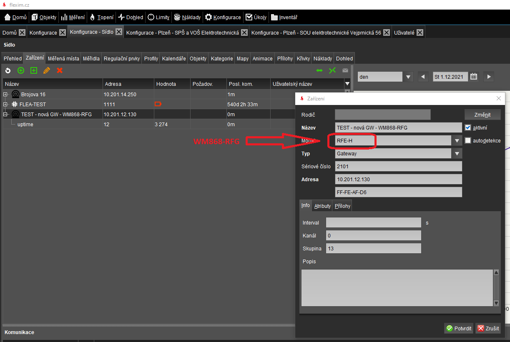The height and width of the screenshot is (342, 510).
Task: Open the den period dropdown
Action: pos(408,77)
